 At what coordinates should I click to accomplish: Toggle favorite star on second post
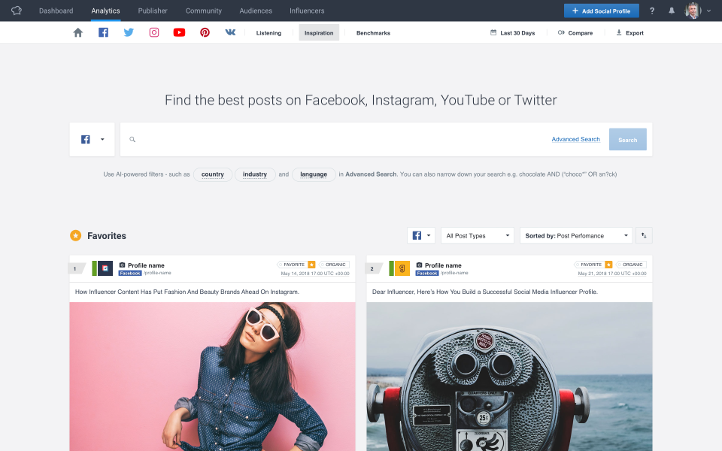(608, 265)
